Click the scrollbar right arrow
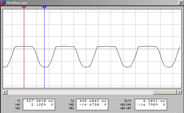 tap(179, 92)
